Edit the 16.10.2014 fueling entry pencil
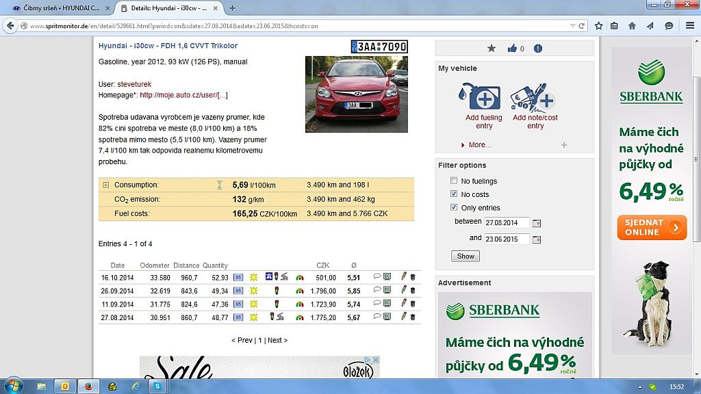 (x=404, y=277)
